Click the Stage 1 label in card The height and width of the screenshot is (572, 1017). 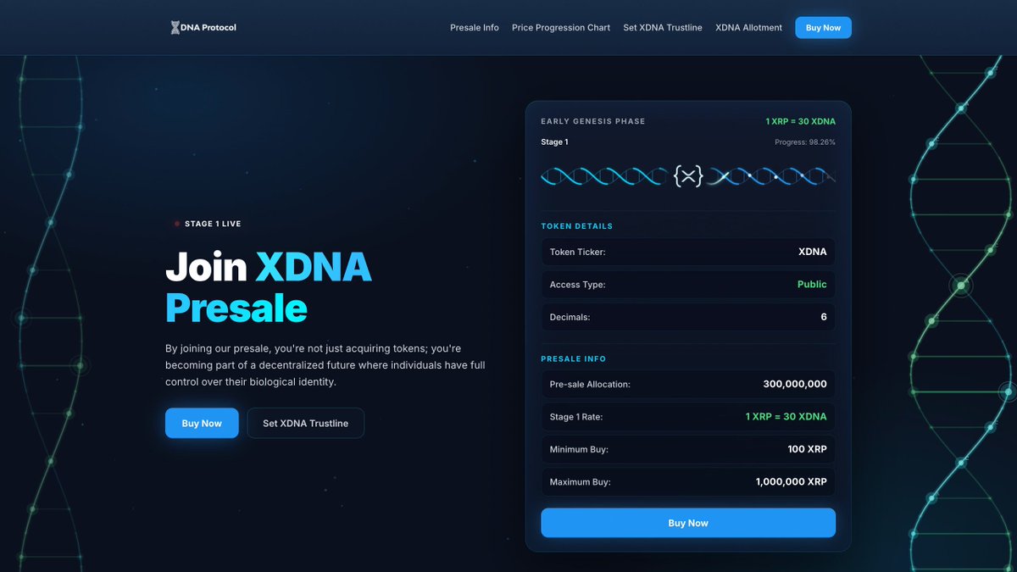click(554, 142)
